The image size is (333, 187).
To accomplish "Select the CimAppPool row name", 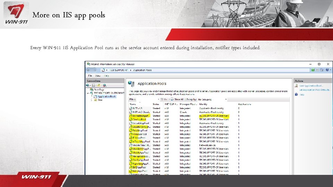I will (x=139, y=119).
